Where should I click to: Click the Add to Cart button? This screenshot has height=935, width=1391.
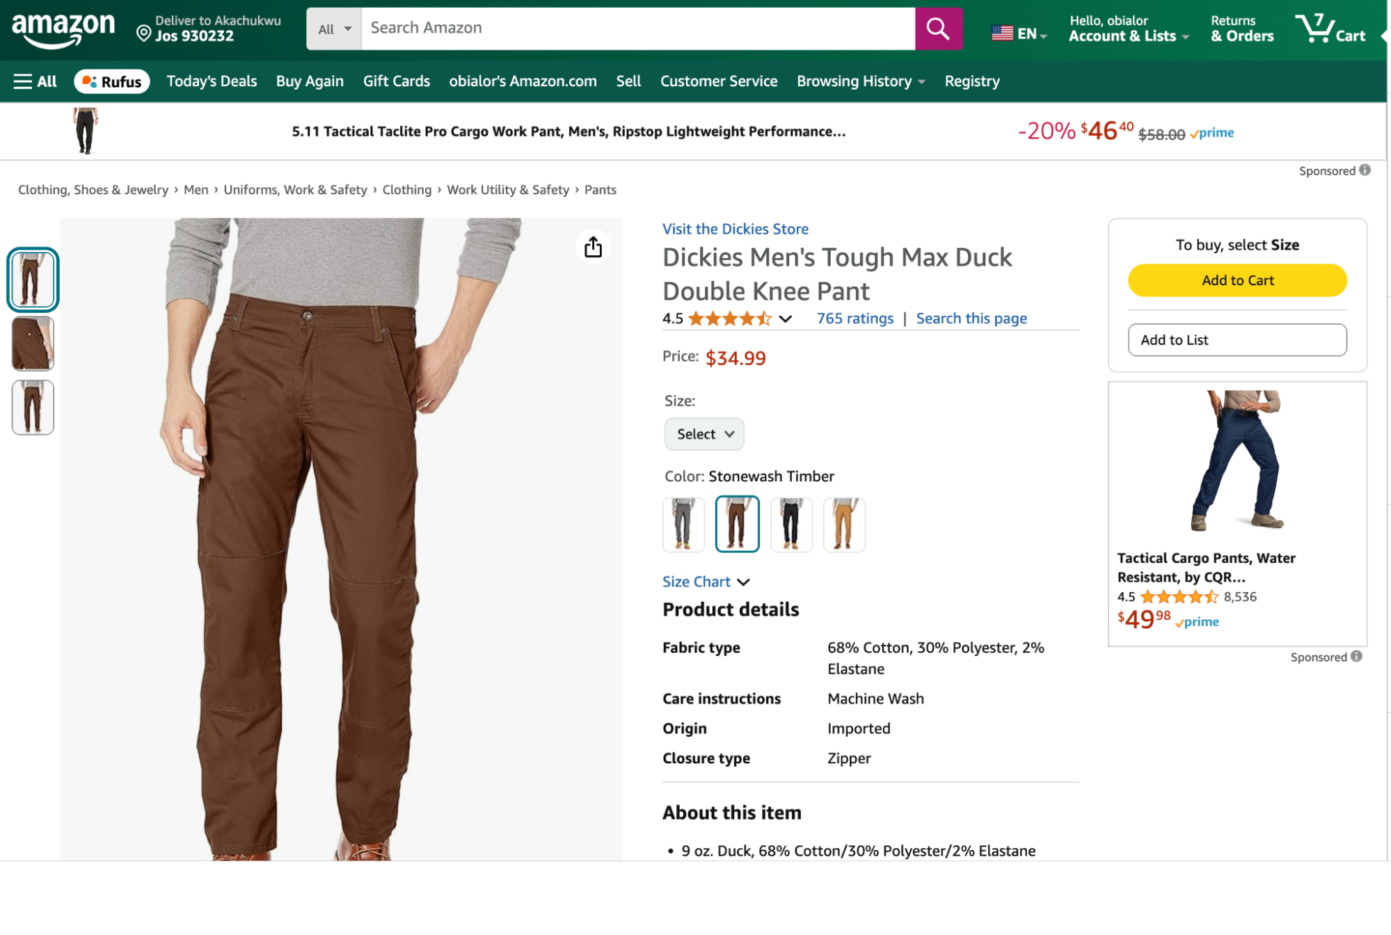tap(1237, 280)
